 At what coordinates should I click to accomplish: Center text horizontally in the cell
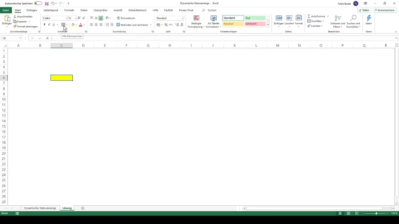(96, 25)
